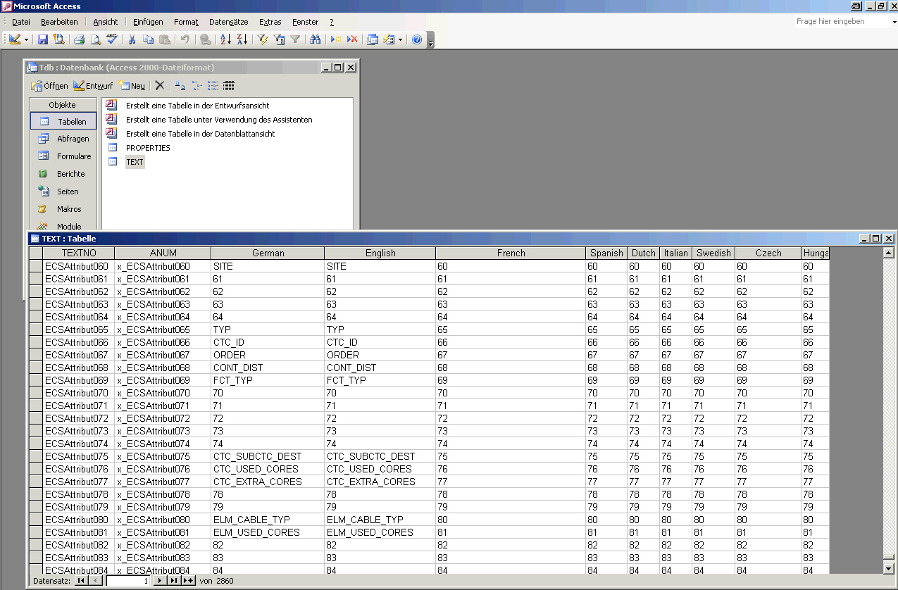Save the table with the floppy disk icon
The width and height of the screenshot is (898, 590).
click(43, 39)
